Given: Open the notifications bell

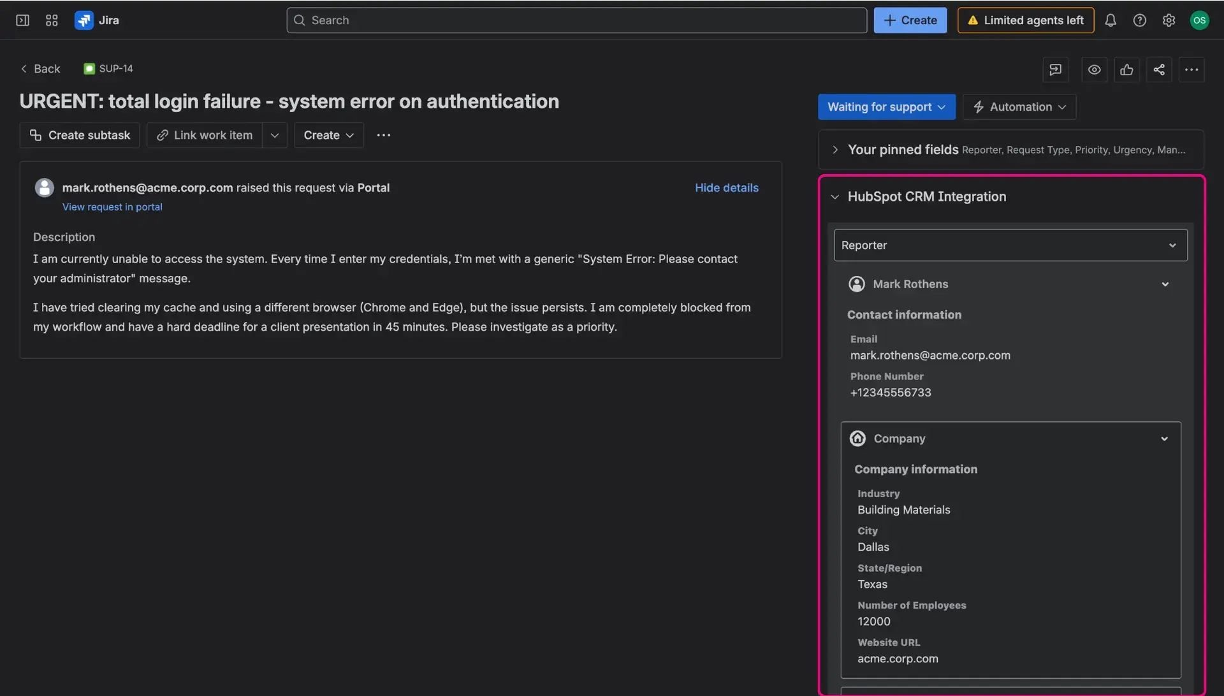Looking at the screenshot, I should pos(1111,20).
